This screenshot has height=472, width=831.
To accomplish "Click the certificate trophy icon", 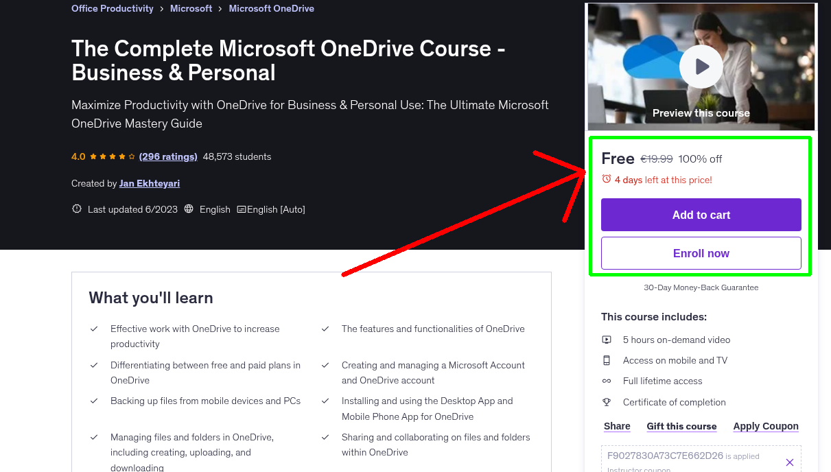I will click(607, 402).
